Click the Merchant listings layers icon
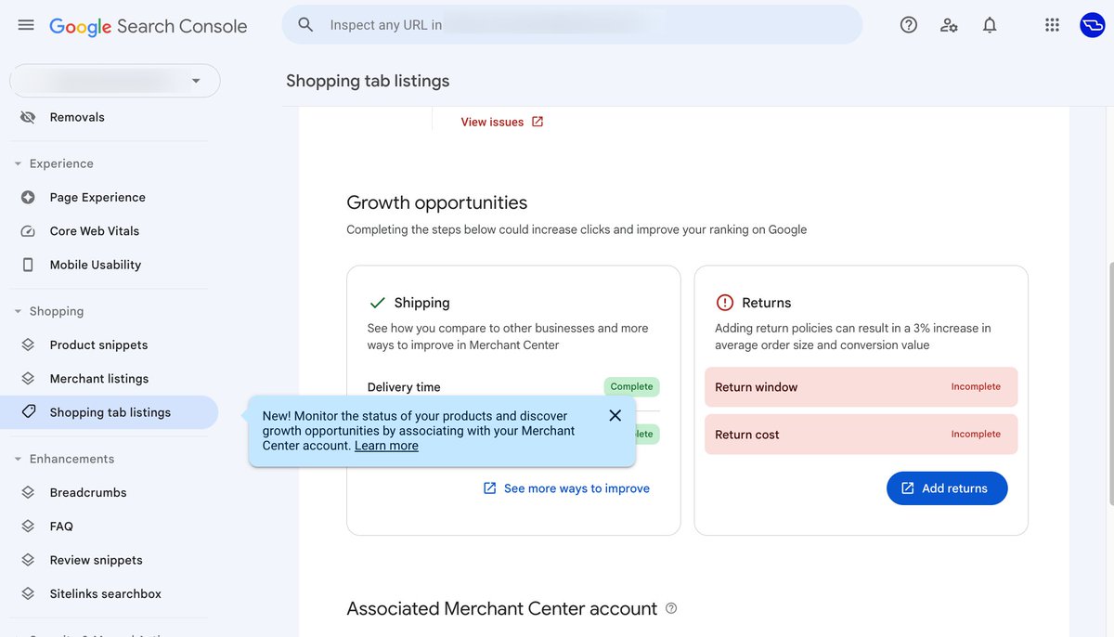This screenshot has height=637, width=1114. 28,379
